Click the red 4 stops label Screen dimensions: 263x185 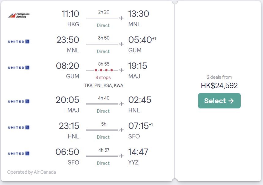tap(103, 77)
